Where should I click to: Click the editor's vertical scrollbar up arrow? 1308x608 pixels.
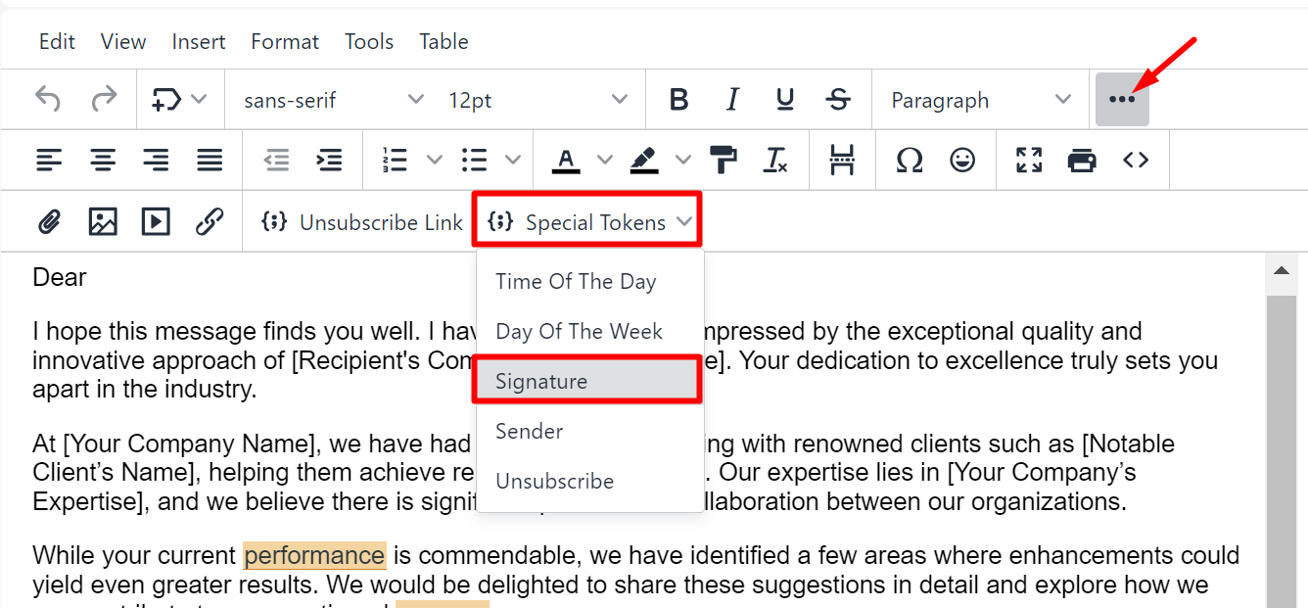[1281, 271]
